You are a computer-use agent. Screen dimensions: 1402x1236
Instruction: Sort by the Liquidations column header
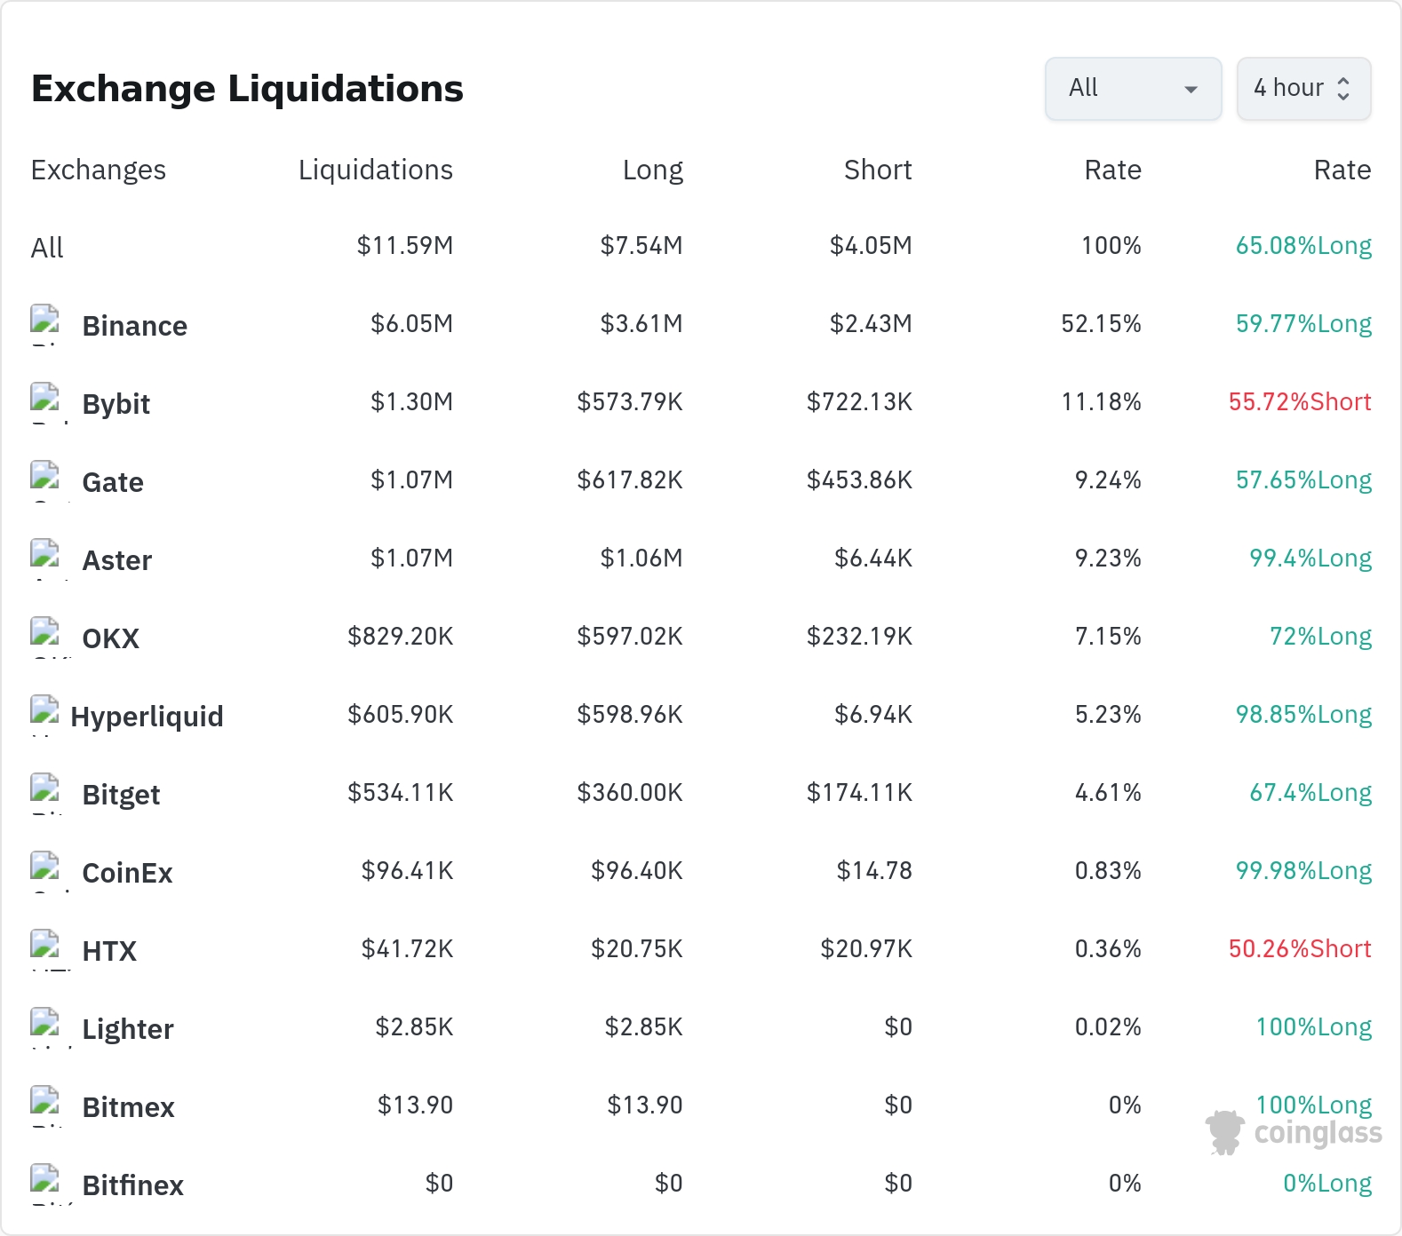click(x=375, y=170)
